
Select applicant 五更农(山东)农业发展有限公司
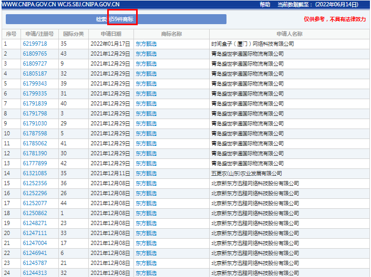click(246, 173)
